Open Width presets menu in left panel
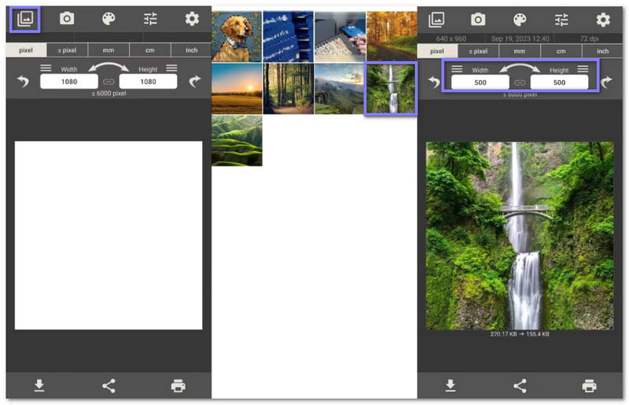Viewport: 629px width, 405px height. [x=46, y=68]
